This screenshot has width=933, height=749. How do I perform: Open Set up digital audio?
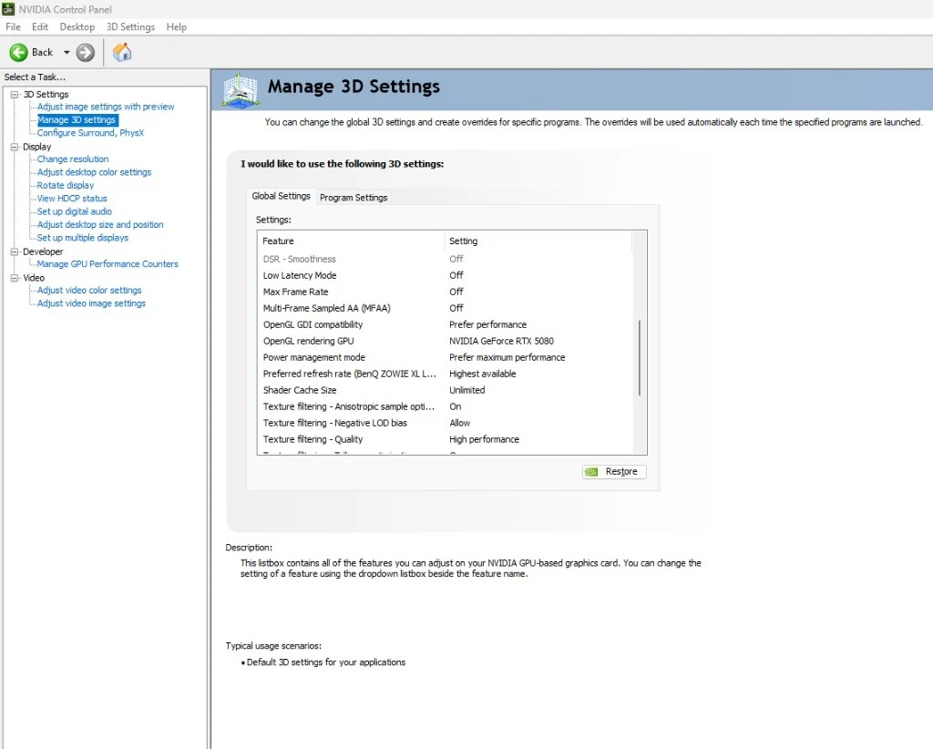click(75, 211)
